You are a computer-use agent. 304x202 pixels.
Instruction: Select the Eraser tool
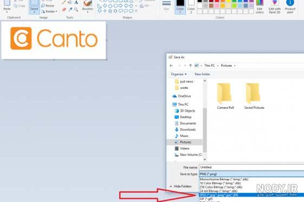coord(63,10)
